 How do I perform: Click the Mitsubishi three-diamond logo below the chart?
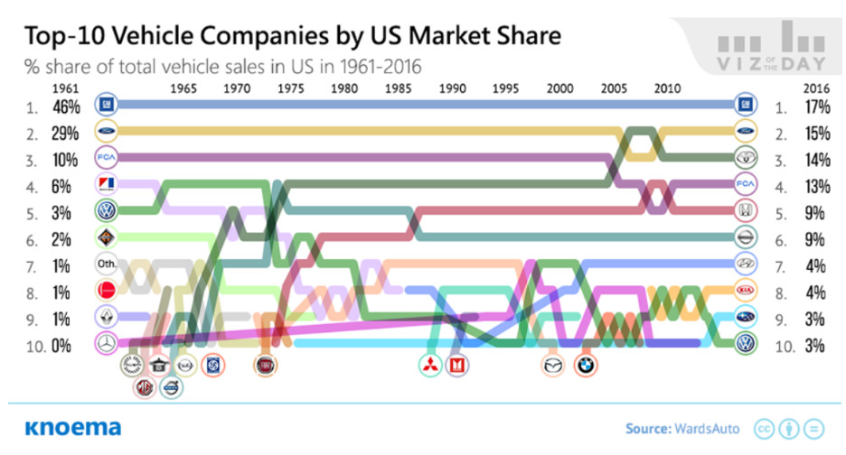pos(430,366)
